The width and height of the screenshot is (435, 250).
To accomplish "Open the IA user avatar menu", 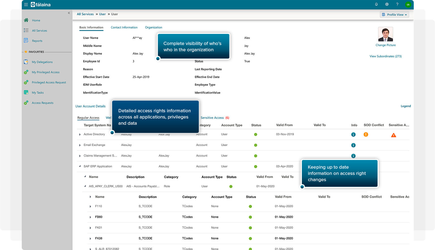I will 408,5.
